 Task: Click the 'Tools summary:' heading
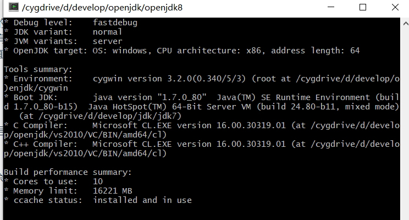(37, 69)
